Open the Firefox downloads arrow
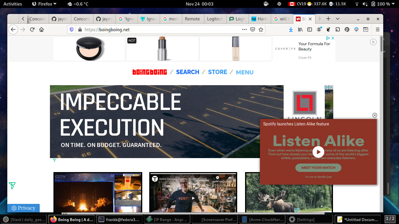The image size is (399, 224). point(291,29)
